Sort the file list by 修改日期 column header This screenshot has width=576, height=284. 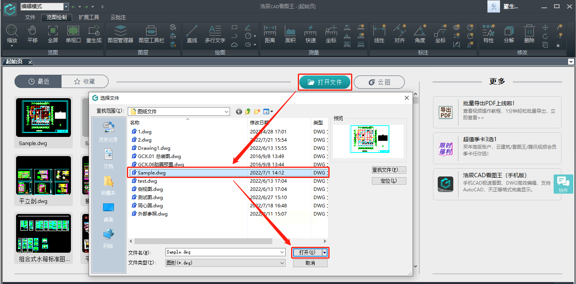[x=280, y=123]
